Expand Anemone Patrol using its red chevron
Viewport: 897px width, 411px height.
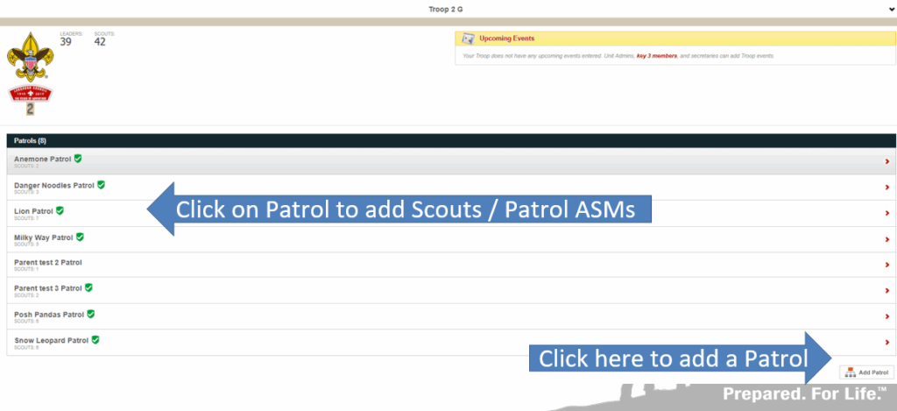tap(886, 161)
